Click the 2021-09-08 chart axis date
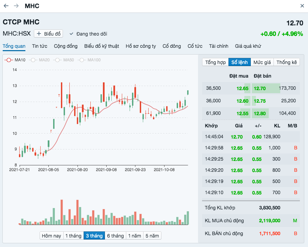The height and width of the screenshot is (247, 308). tap(106, 170)
